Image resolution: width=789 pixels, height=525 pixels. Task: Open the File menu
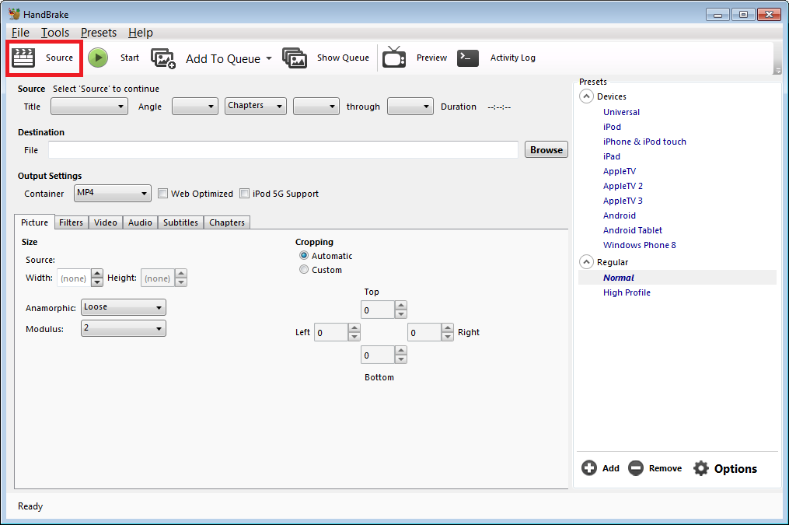20,33
